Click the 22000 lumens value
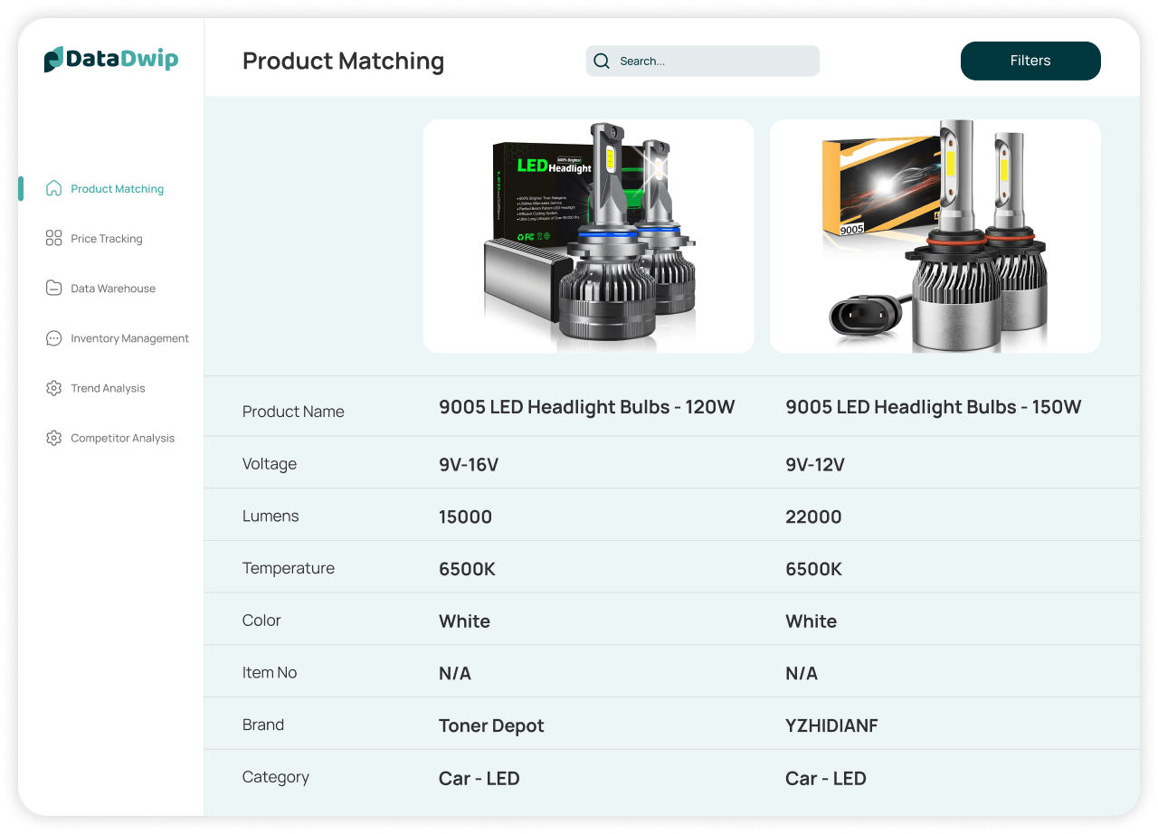 (813, 517)
